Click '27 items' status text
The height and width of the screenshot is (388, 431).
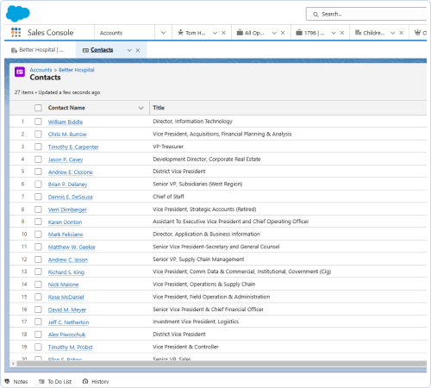pos(24,92)
